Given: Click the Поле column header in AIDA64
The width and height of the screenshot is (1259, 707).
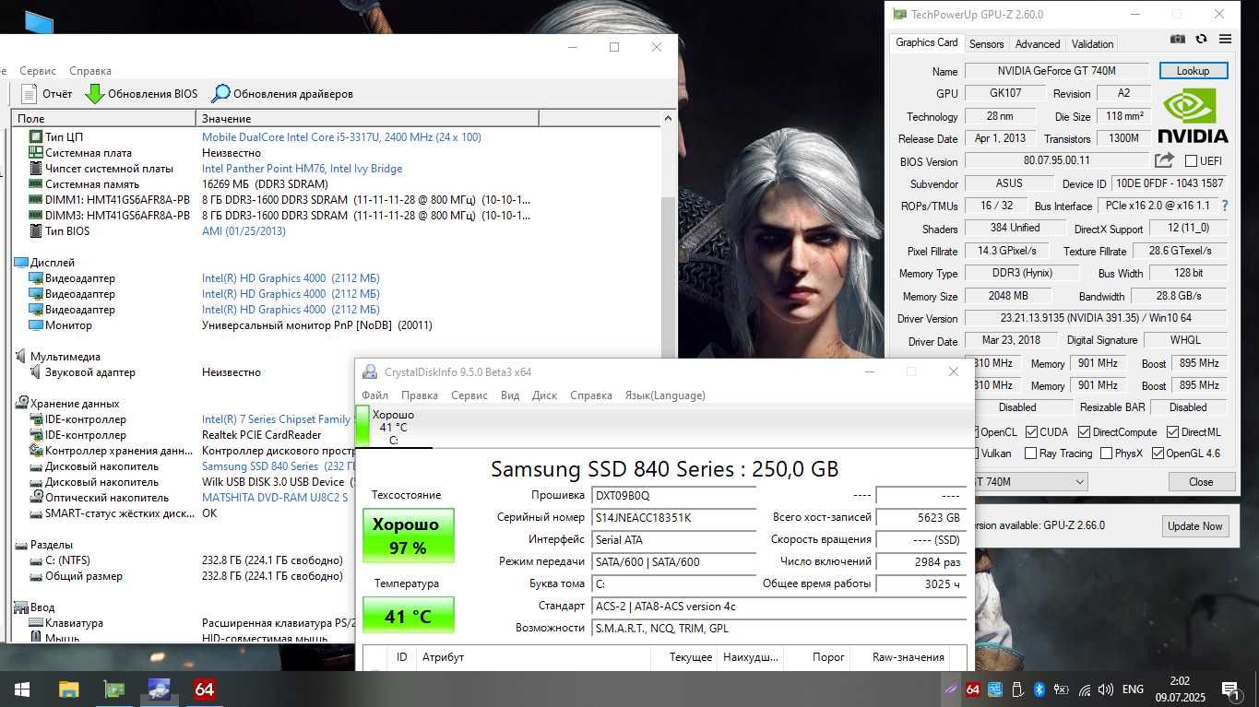Looking at the screenshot, I should coord(103,118).
